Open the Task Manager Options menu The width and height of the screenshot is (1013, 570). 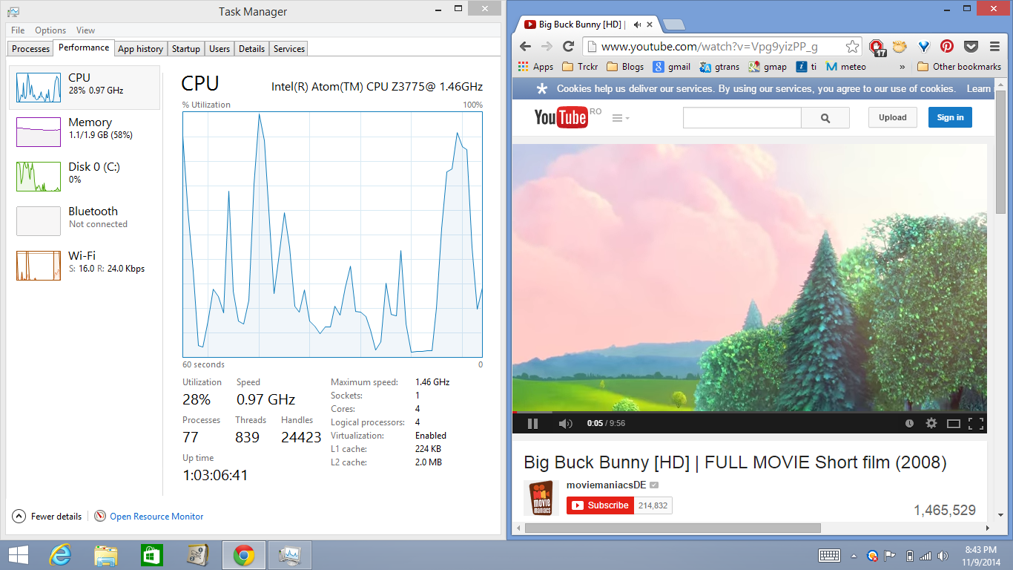(x=50, y=30)
